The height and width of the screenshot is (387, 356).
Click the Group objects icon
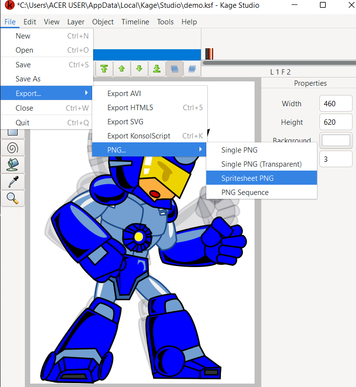[x=175, y=69]
